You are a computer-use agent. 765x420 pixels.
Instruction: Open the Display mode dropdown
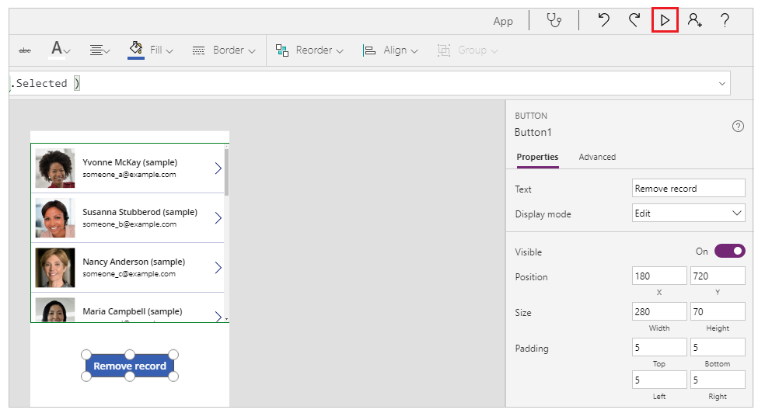pyautogui.click(x=688, y=213)
